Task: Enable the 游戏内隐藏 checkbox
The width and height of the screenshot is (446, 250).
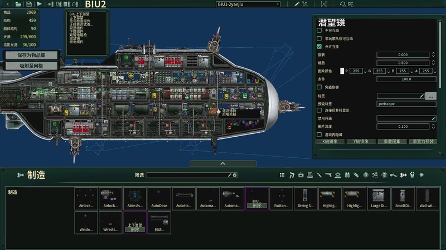Action: [x=319, y=134]
